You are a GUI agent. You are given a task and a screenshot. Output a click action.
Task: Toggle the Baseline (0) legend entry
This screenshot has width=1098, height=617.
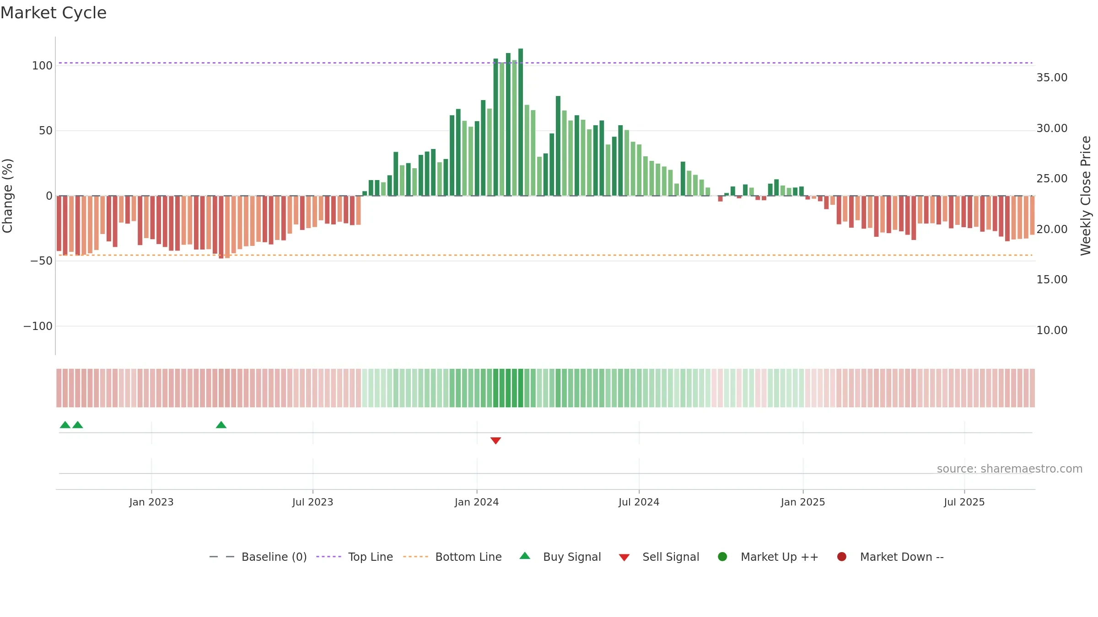point(258,557)
